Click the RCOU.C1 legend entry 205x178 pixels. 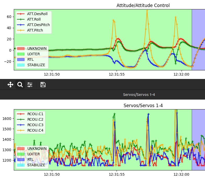(35, 114)
